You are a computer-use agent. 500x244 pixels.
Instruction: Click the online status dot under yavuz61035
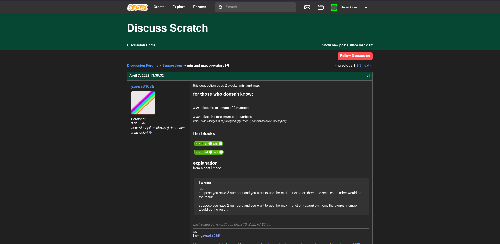point(150,132)
